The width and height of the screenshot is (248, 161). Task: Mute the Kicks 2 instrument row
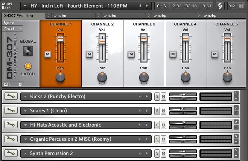click(x=163, y=97)
